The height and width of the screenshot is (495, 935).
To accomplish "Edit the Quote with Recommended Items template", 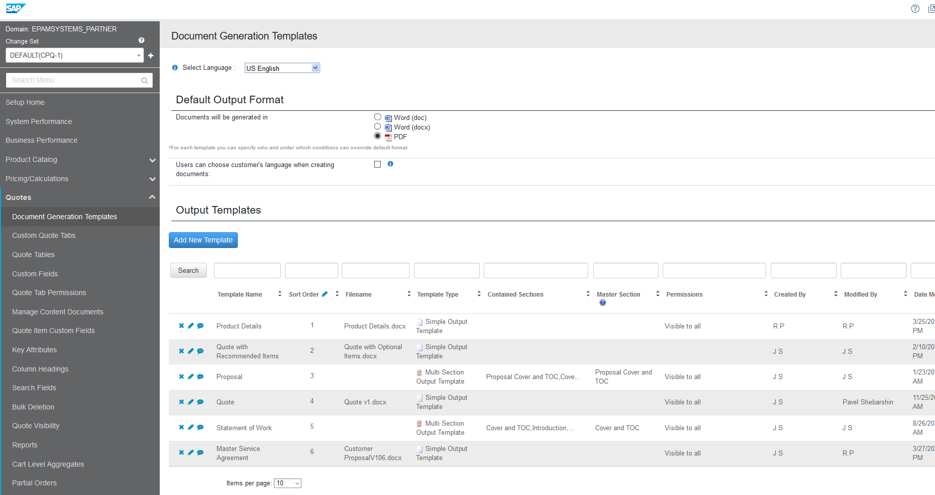I will tap(191, 351).
